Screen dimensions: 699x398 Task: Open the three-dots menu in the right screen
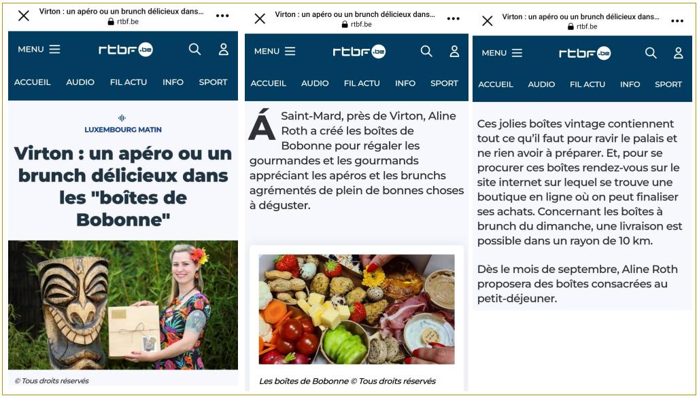(677, 21)
